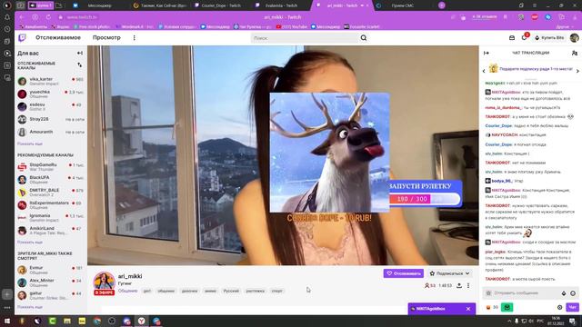The width and height of the screenshot is (582, 327).
Task: Open the chat community users icon
Action: point(575,53)
